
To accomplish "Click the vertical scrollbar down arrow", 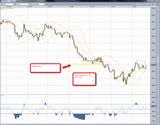I will tap(158, 112).
